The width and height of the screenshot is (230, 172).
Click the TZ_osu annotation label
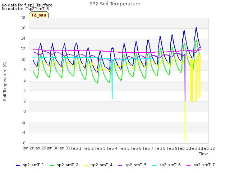(39, 15)
